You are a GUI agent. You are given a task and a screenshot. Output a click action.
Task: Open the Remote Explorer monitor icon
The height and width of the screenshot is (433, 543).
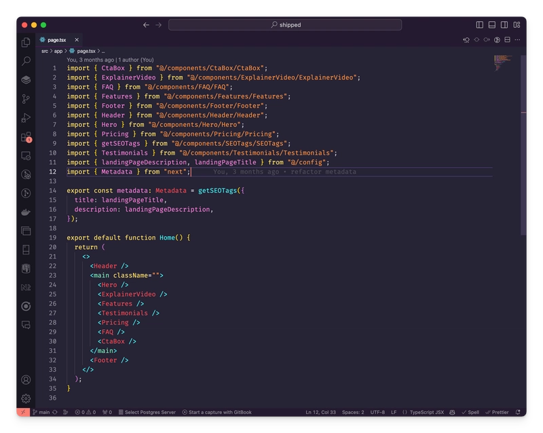coord(26,156)
